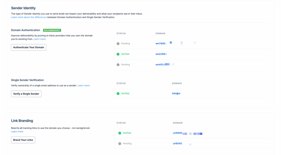281x155 pixels.
Task: Click the green RECOMMENDED badge
Action: click(x=52, y=30)
